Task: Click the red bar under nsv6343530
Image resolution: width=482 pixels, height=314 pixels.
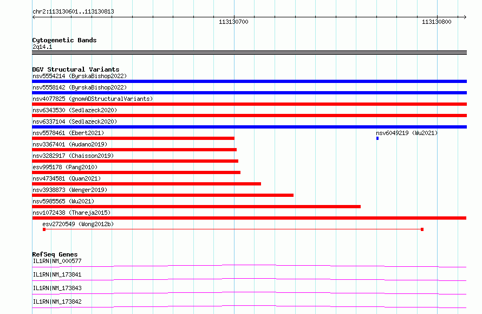Action: point(249,116)
